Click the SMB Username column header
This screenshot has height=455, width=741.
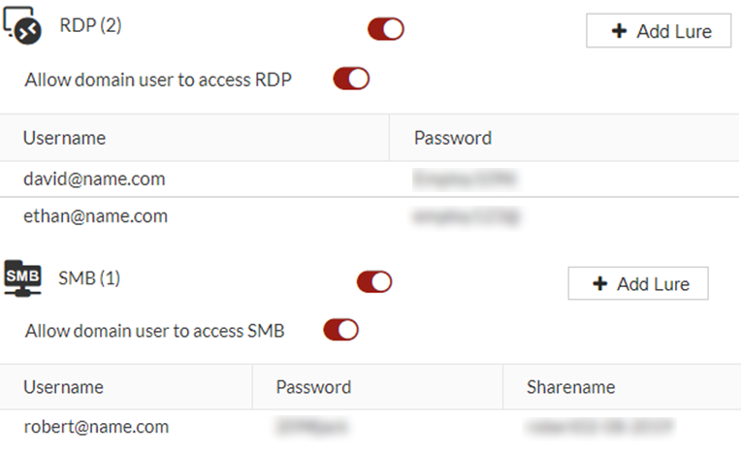tap(64, 387)
